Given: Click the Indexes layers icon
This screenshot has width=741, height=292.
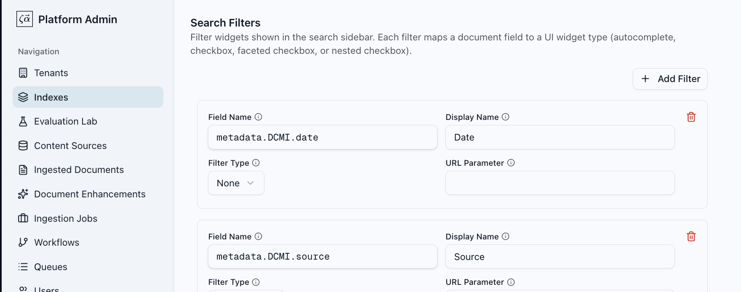Looking at the screenshot, I should coord(23,97).
